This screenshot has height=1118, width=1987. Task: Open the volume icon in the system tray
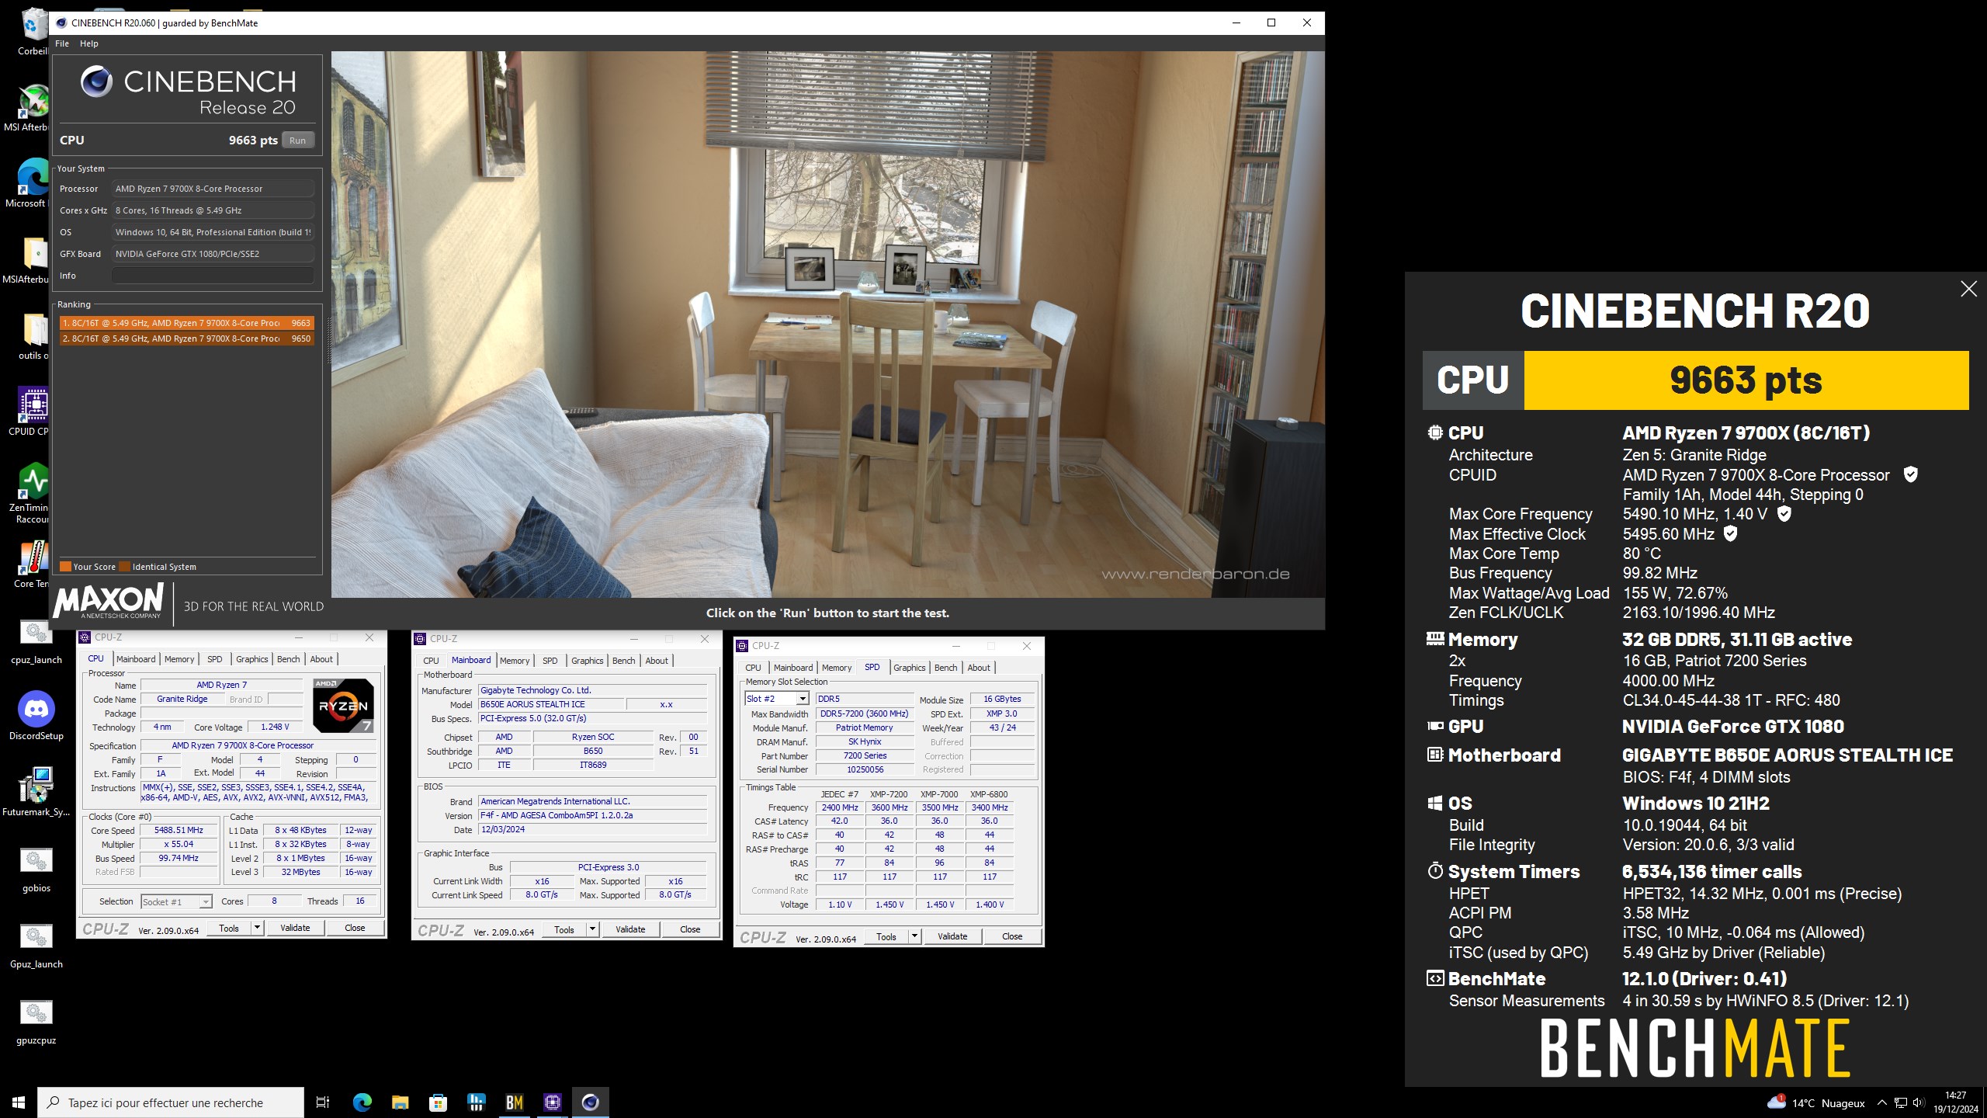[1919, 1102]
